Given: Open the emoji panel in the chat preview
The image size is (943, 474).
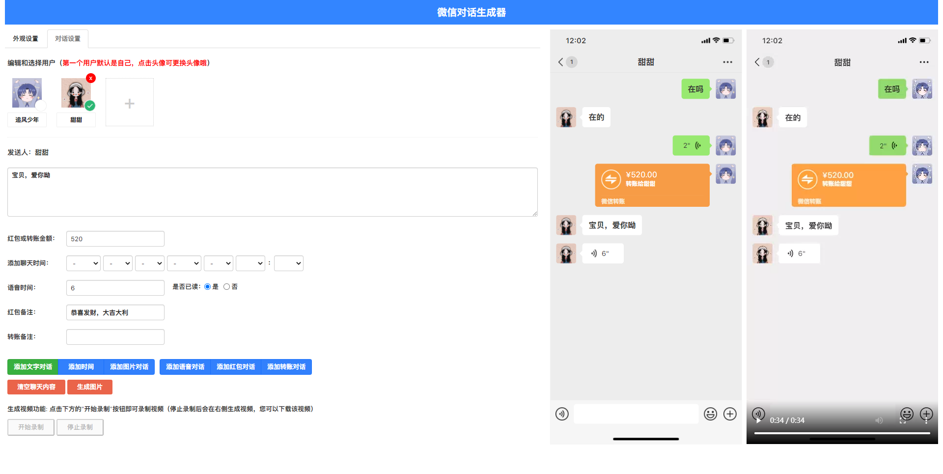Looking at the screenshot, I should pyautogui.click(x=710, y=414).
